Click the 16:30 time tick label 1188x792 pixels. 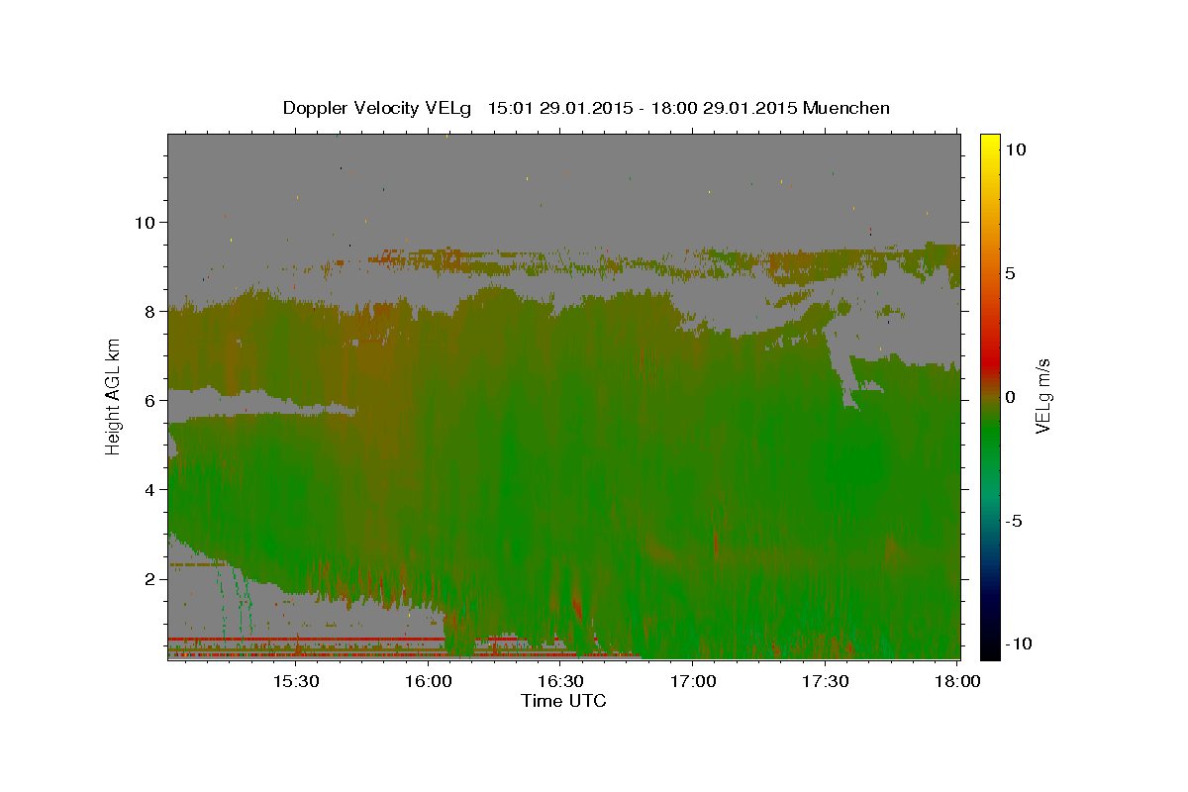pyautogui.click(x=560, y=681)
